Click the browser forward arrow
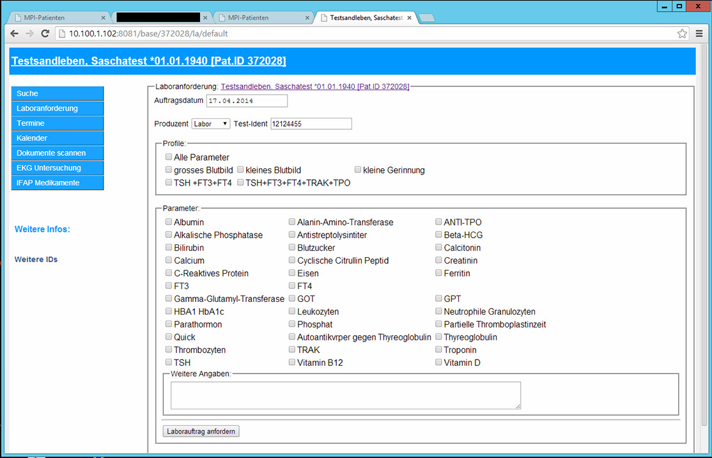The width and height of the screenshot is (712, 458). (x=29, y=33)
